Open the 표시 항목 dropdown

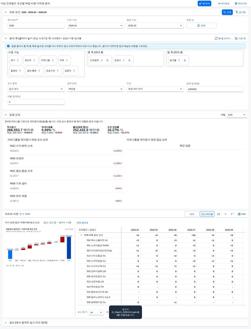pos(36,89)
